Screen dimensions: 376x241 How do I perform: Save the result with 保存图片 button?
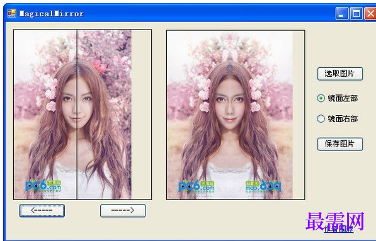point(340,144)
